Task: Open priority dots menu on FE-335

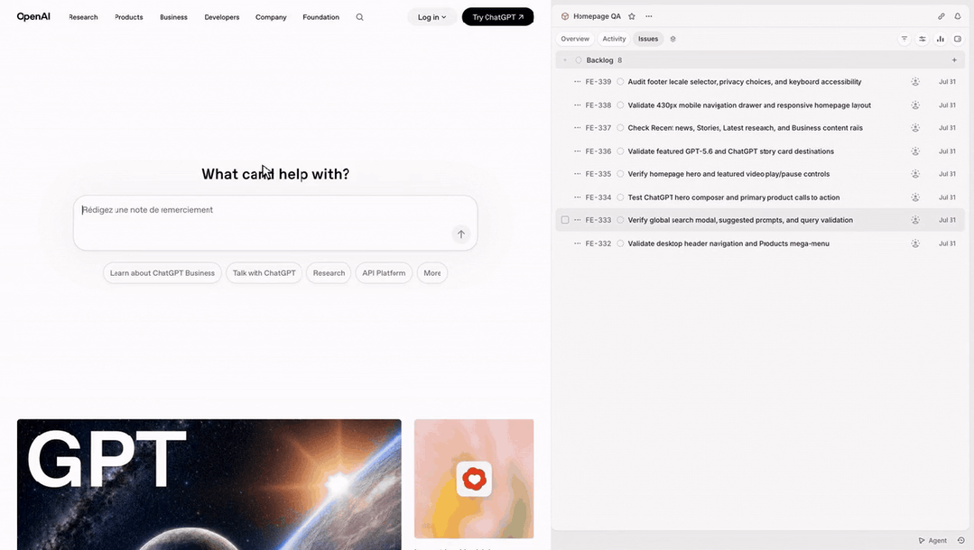Action: [x=577, y=174]
